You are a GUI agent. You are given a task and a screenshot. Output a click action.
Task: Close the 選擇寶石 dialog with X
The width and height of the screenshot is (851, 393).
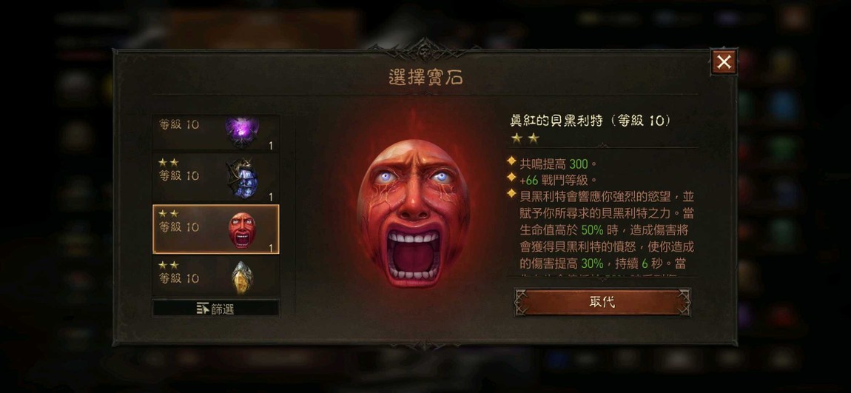724,62
